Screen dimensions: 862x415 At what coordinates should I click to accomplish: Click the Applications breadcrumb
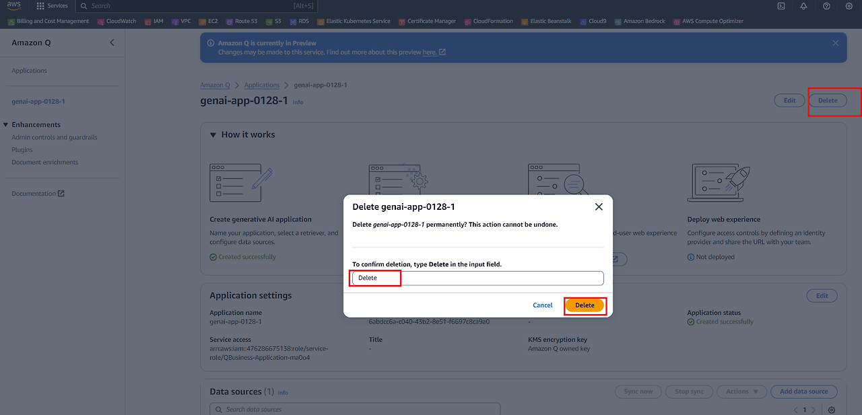262,85
